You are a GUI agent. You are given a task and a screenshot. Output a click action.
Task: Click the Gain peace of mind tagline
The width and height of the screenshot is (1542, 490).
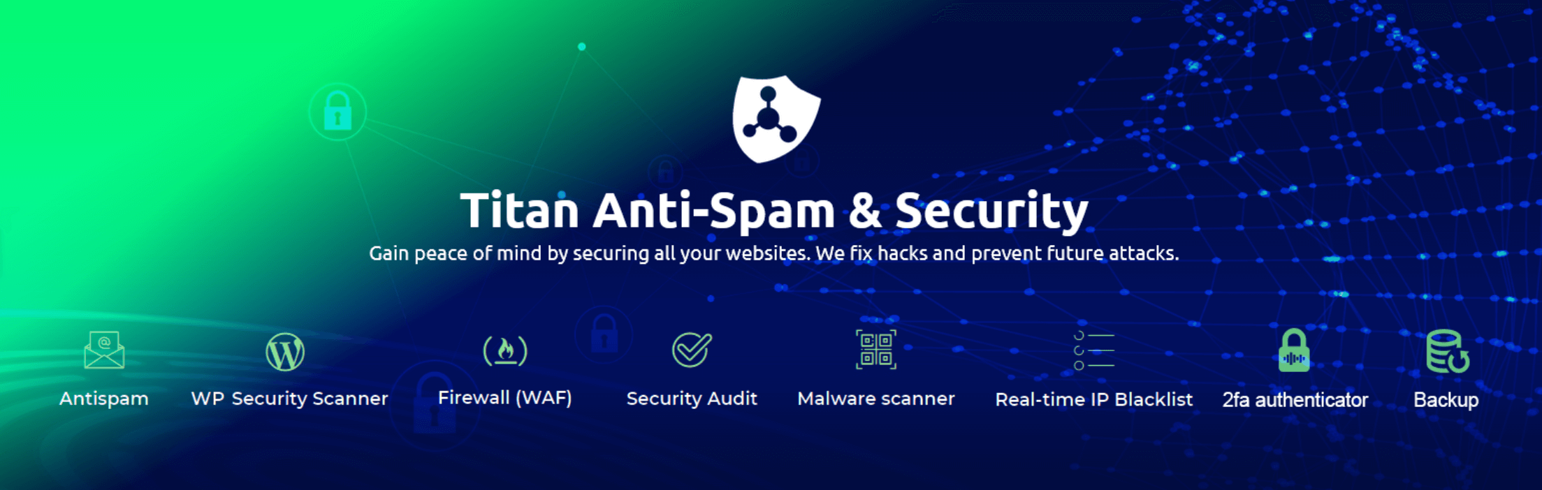(774, 253)
